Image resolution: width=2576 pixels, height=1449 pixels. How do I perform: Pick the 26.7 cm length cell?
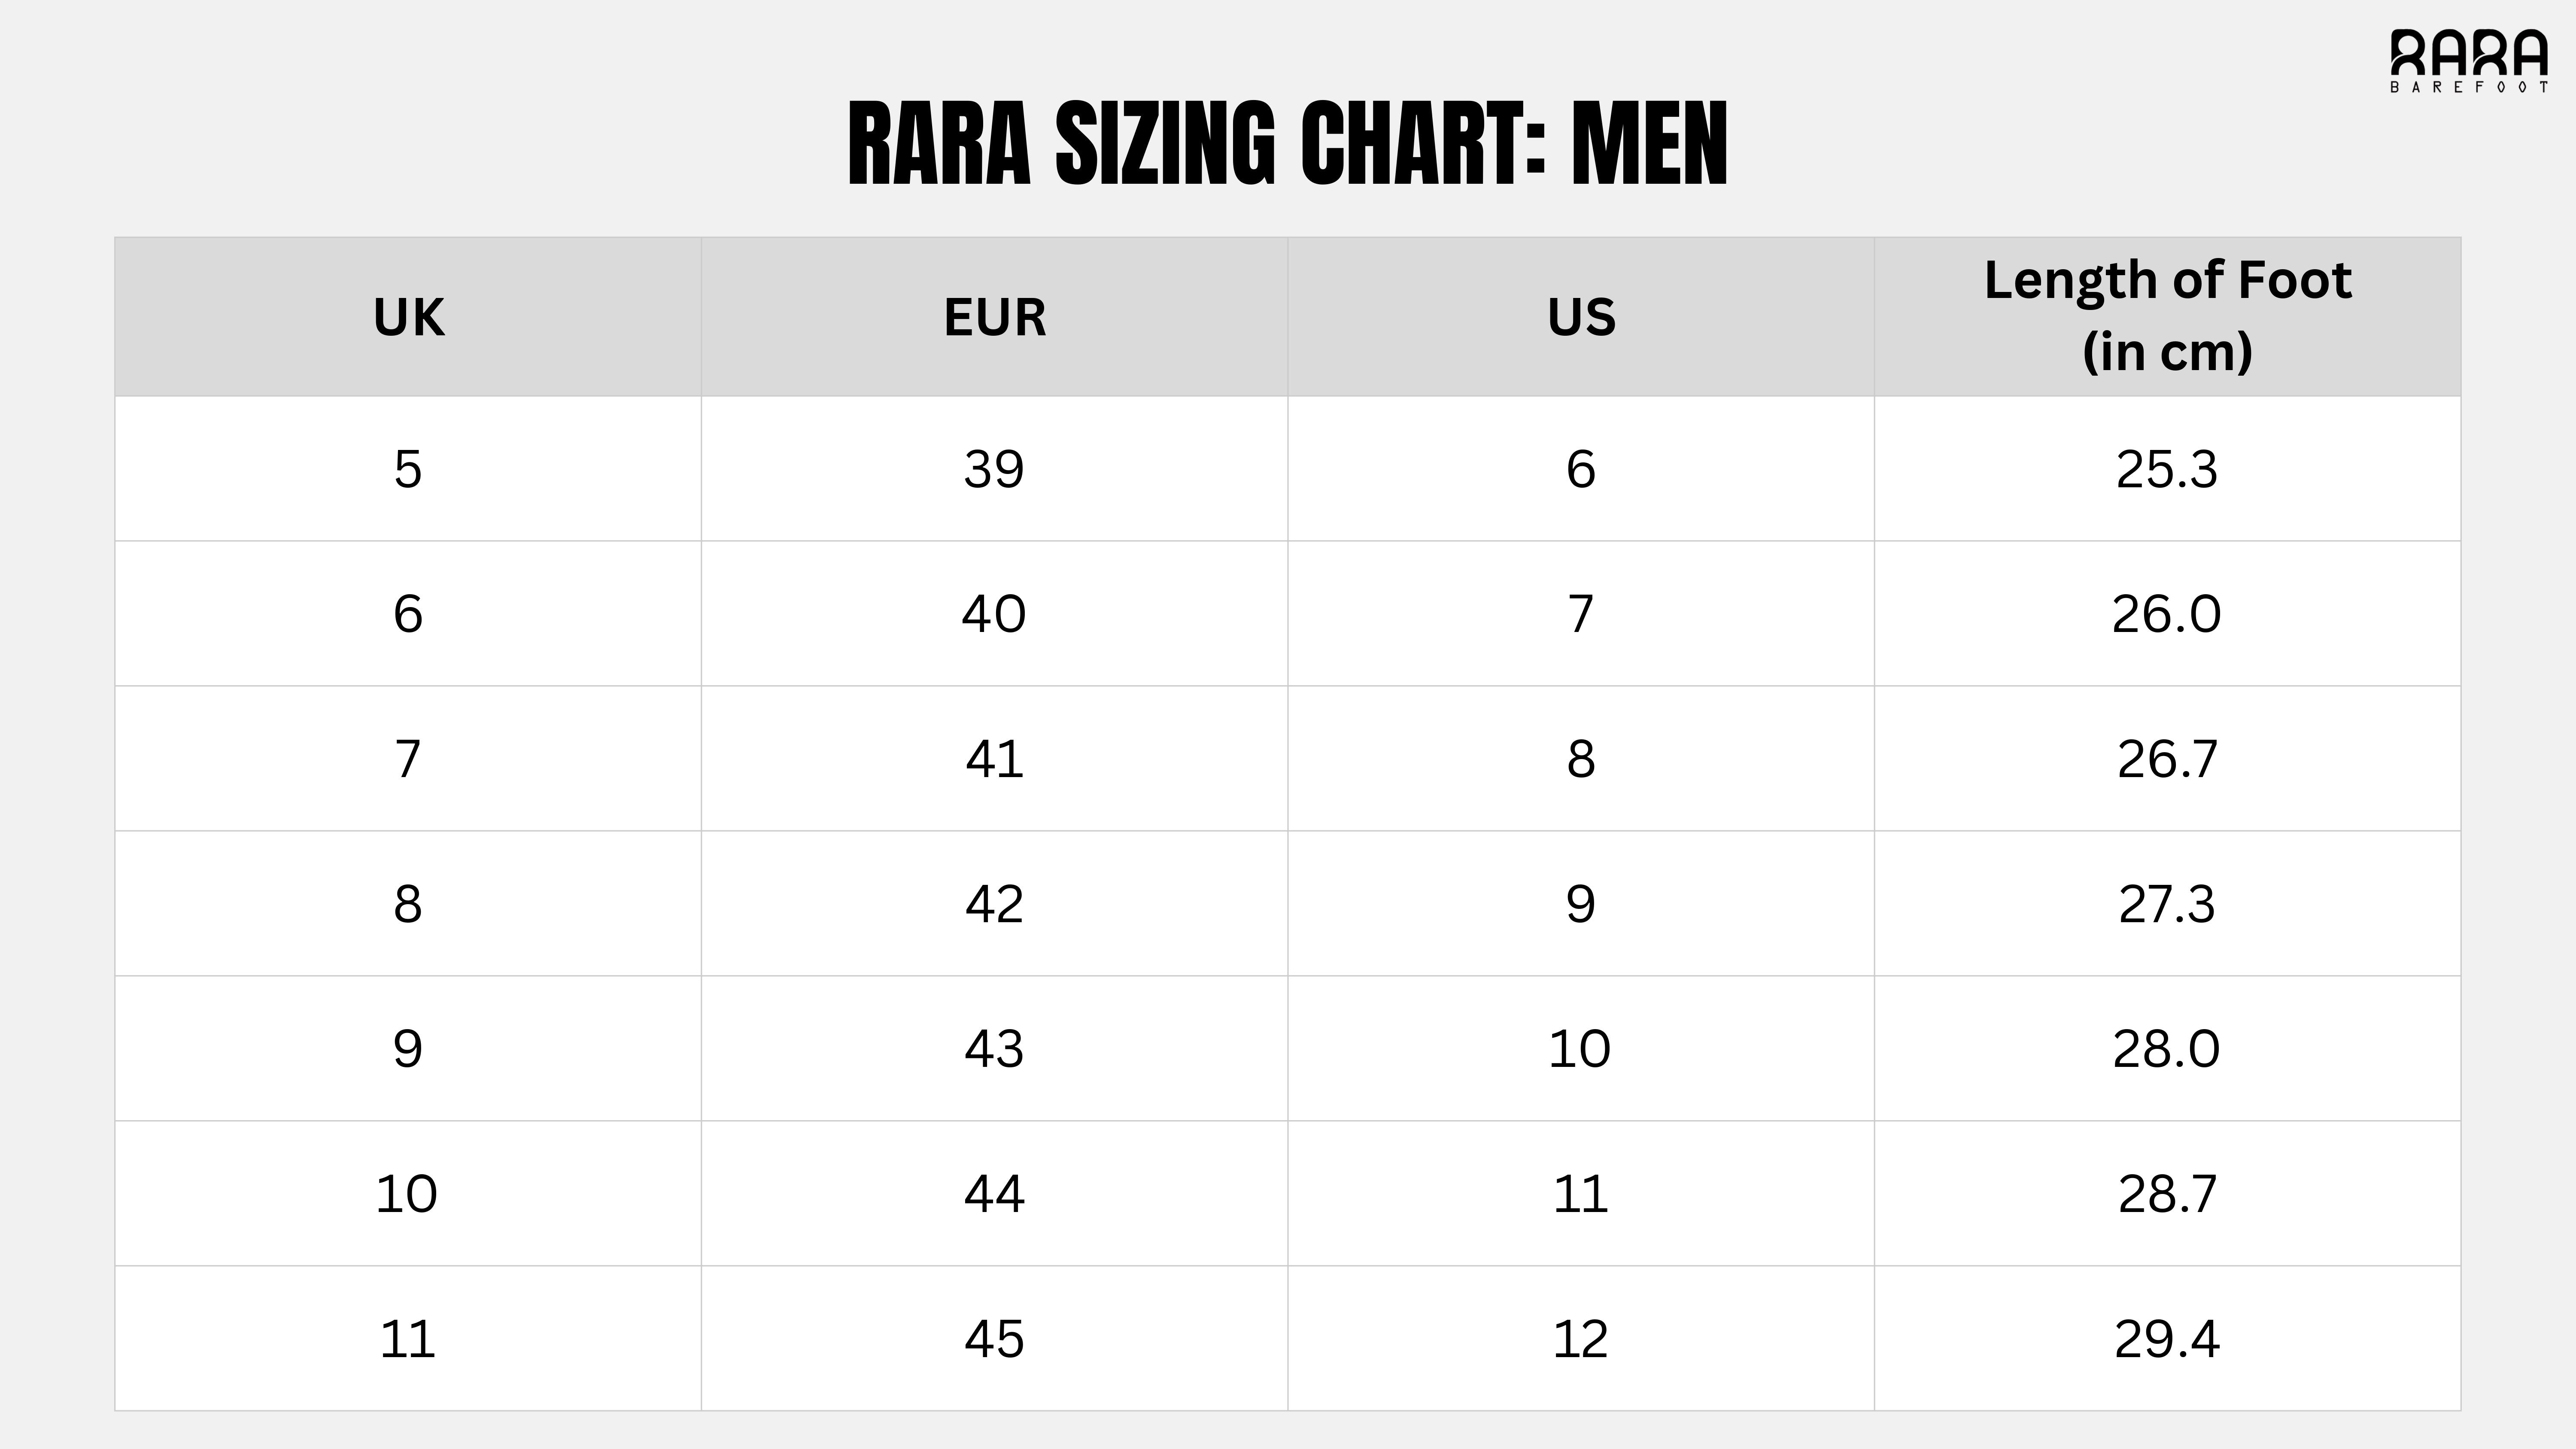(x=2167, y=759)
